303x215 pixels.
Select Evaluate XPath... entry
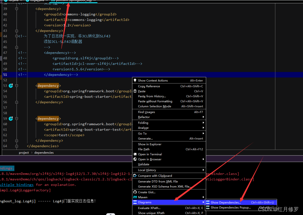pyautogui.click(x=169, y=208)
